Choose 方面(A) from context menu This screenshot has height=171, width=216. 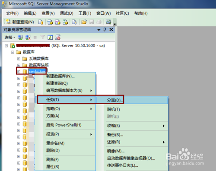click(65, 116)
